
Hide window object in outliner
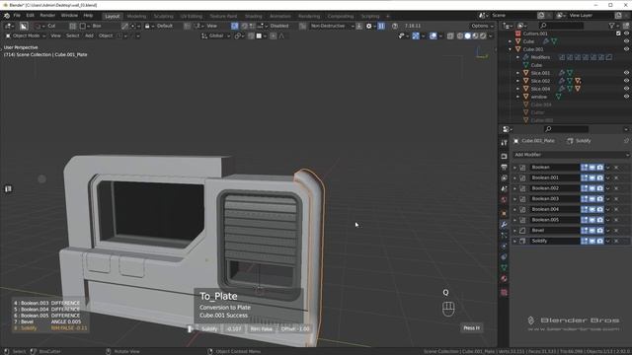coord(626,97)
